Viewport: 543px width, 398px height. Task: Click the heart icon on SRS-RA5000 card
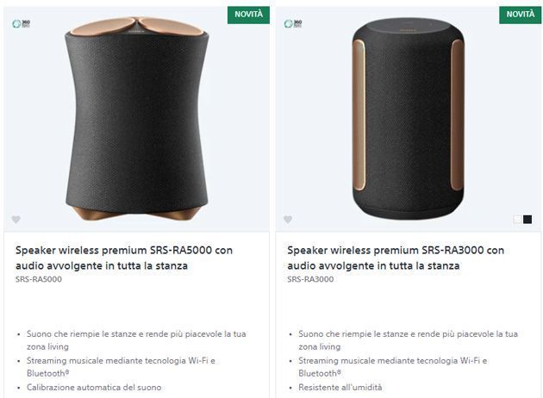point(16,220)
